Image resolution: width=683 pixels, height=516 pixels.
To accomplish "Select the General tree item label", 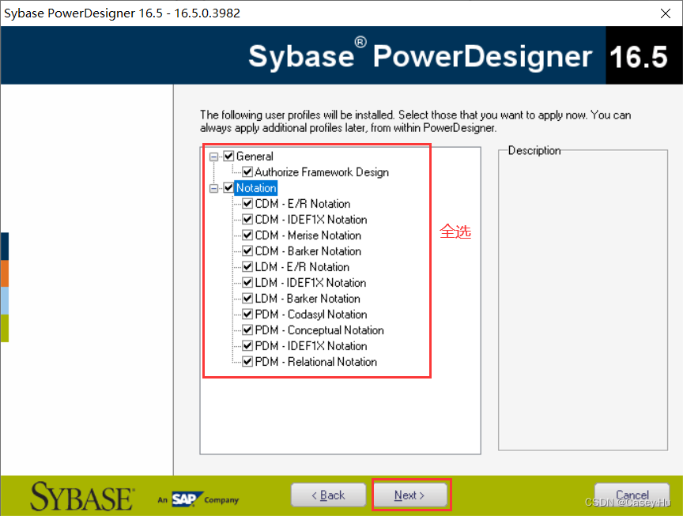I will point(255,156).
